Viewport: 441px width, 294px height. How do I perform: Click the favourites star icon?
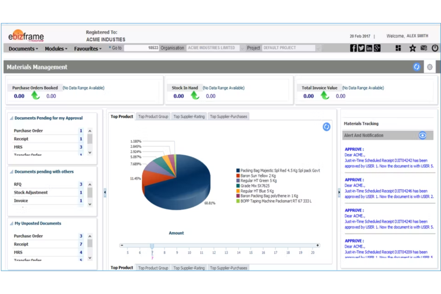(412, 48)
